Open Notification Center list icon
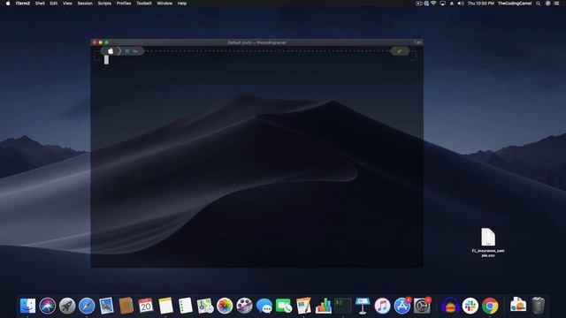Screen dimensions: 566x318 [557, 4]
